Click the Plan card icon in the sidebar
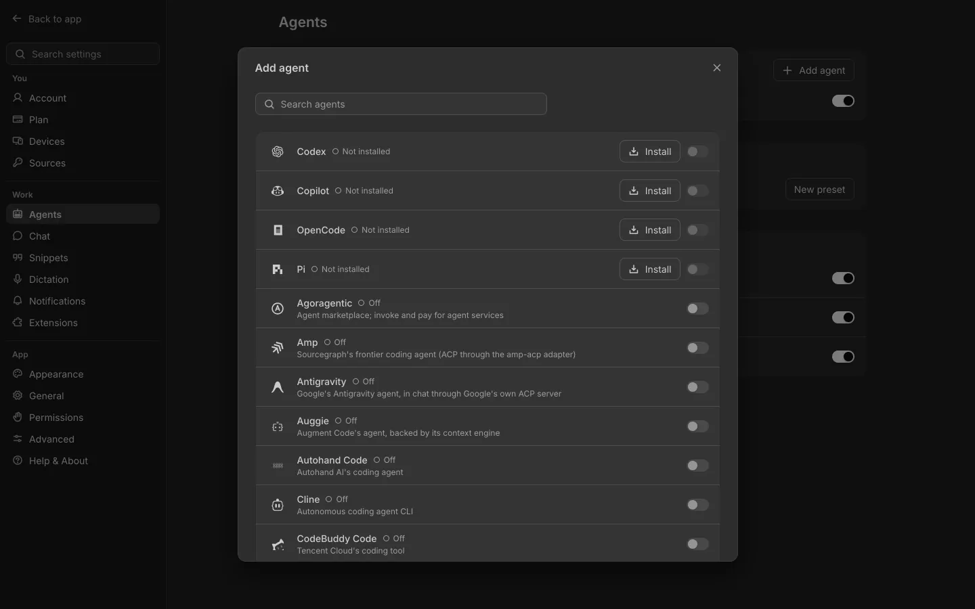Image resolution: width=975 pixels, height=609 pixels. coord(18,120)
